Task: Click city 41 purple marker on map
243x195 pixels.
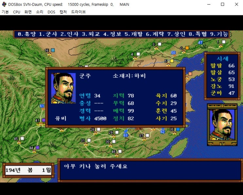Action: (x=43, y=120)
